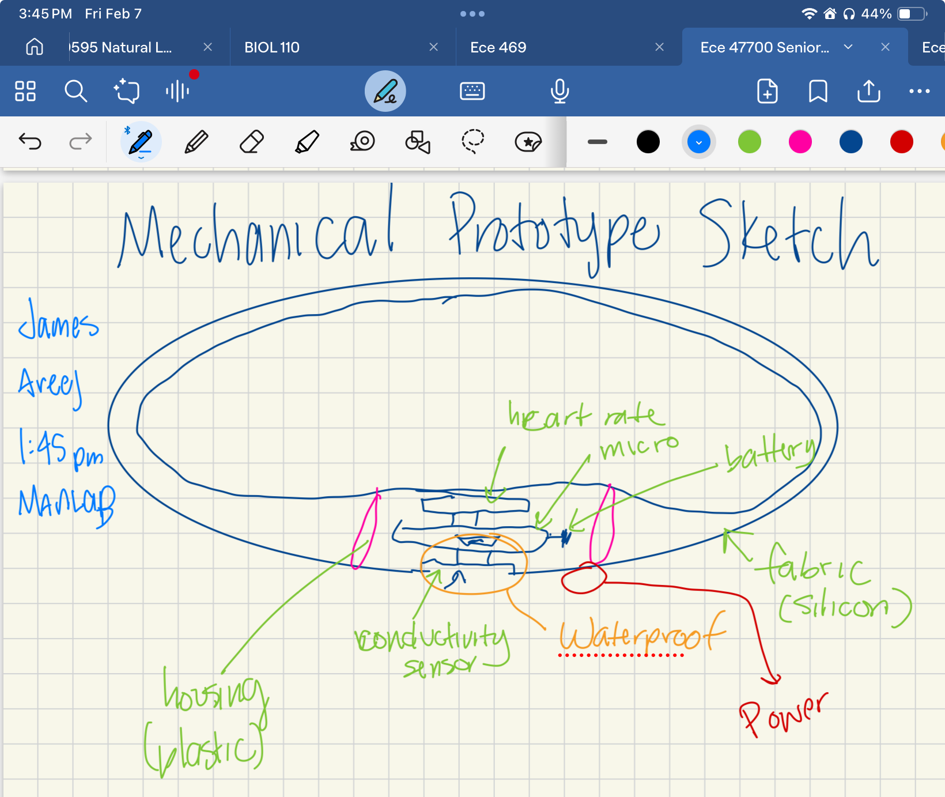Open the stickers tool
The image size is (945, 797).
pyautogui.click(x=528, y=141)
